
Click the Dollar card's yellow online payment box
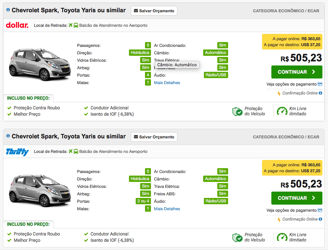(292, 42)
